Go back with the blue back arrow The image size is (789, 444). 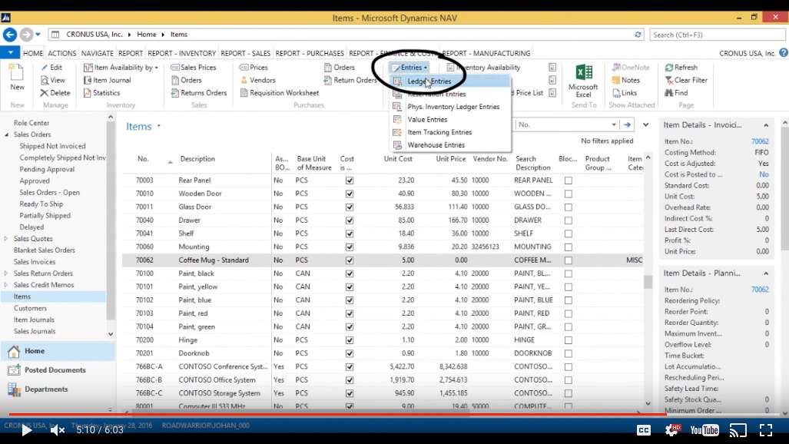[9, 35]
